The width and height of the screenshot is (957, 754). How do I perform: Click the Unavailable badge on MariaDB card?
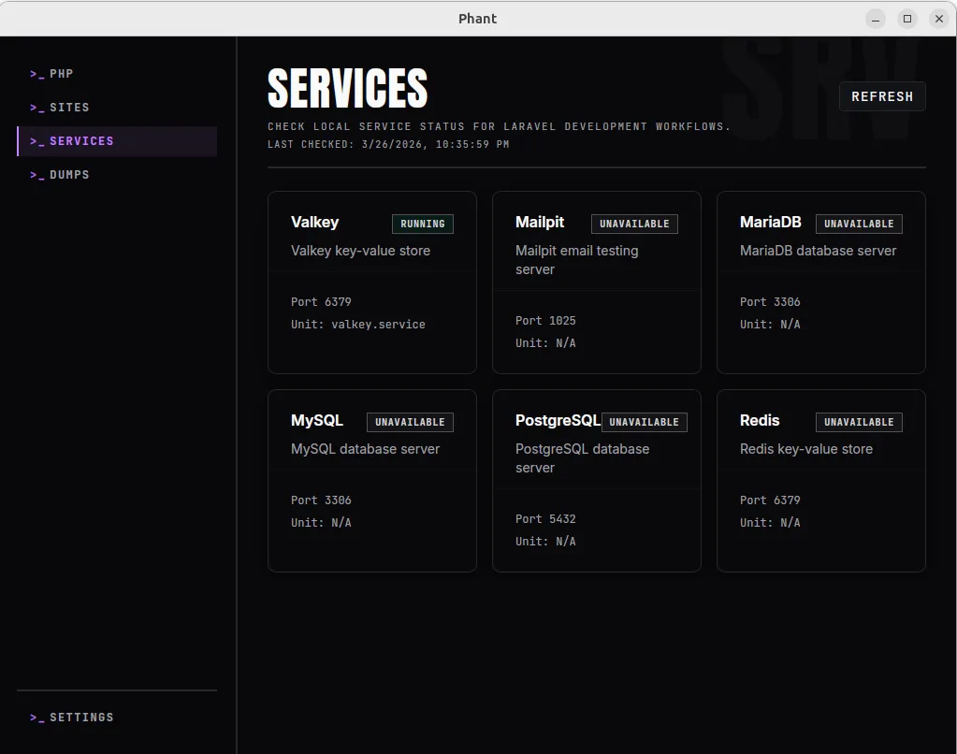[859, 225]
